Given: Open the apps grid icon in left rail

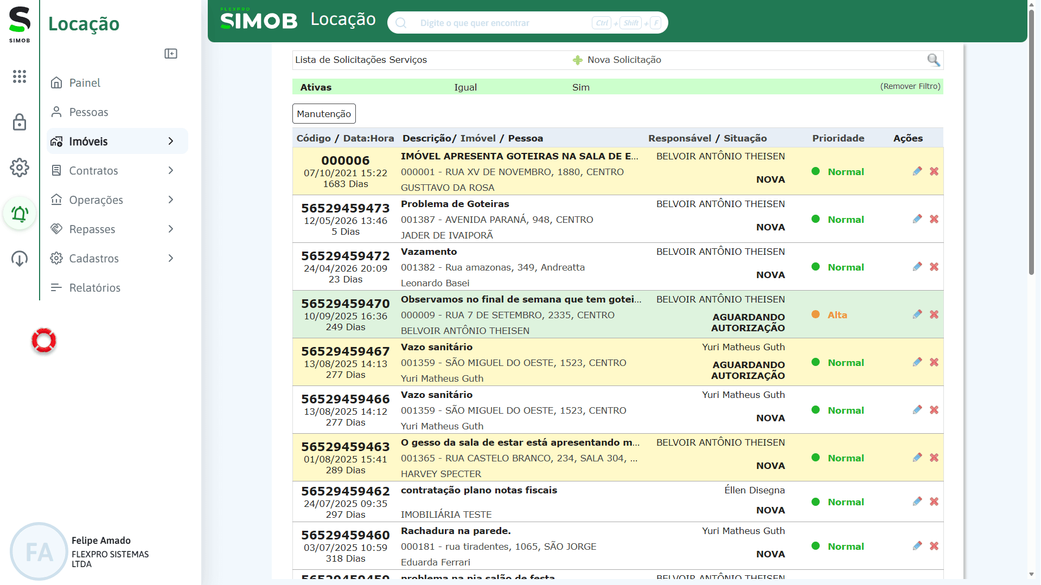Looking at the screenshot, I should (20, 76).
